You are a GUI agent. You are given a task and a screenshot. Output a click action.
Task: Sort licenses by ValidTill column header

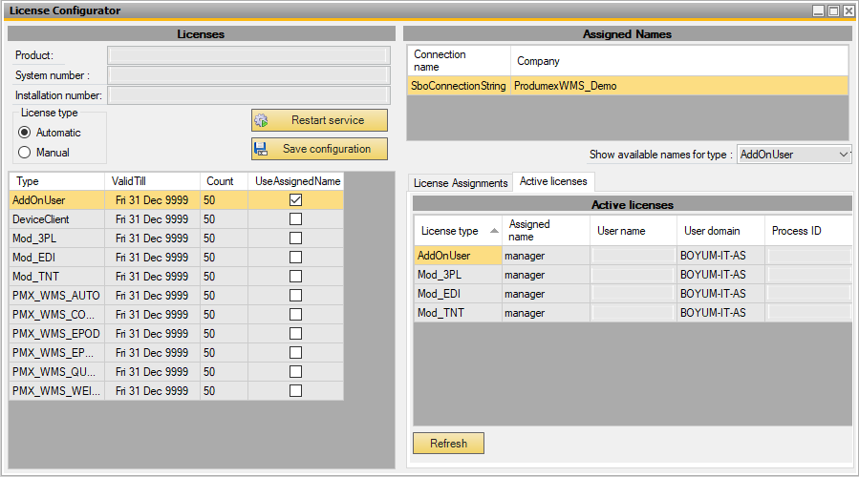pyautogui.click(x=152, y=181)
